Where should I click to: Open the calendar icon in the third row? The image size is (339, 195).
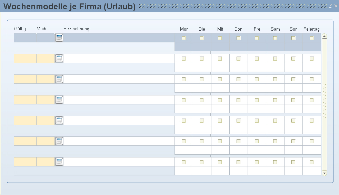click(59, 79)
